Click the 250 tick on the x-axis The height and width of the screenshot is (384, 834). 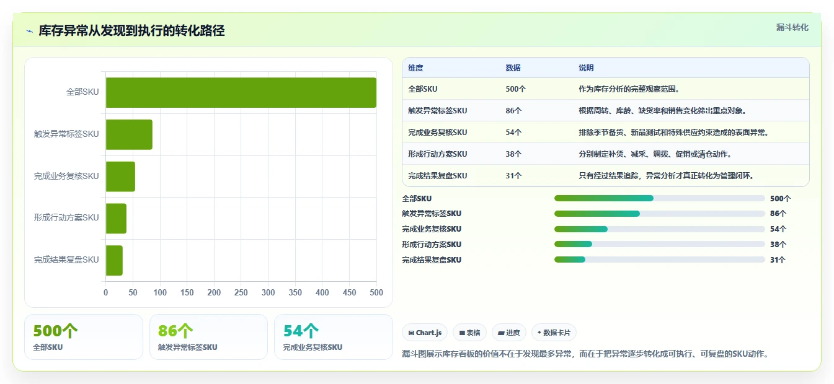tap(241, 293)
